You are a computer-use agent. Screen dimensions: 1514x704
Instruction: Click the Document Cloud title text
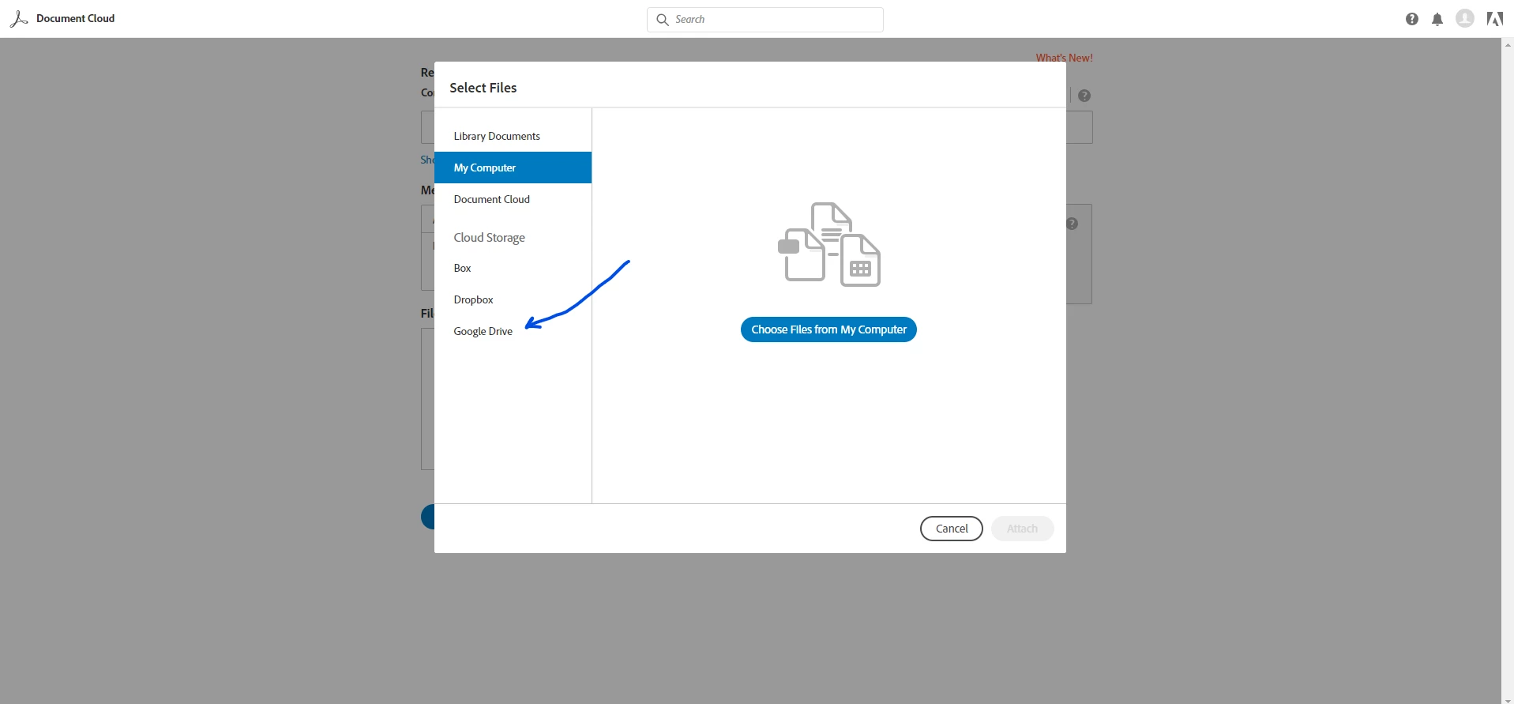[75, 18]
